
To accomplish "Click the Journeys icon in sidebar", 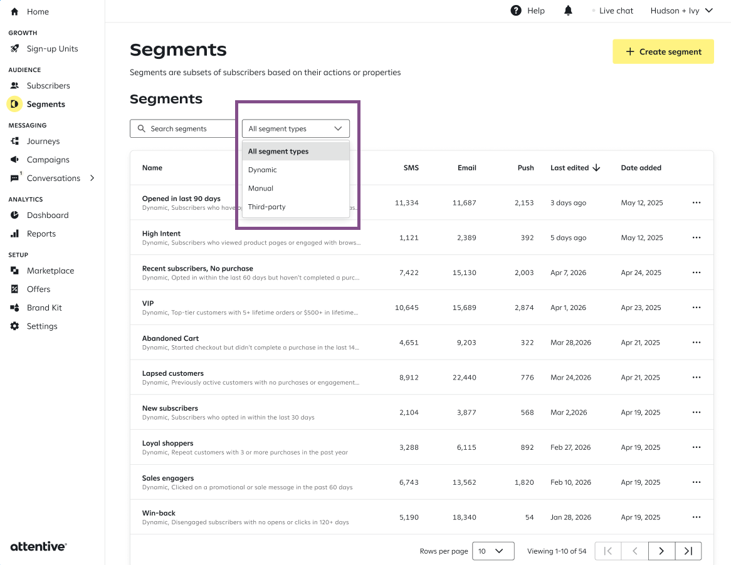I will point(14,142).
